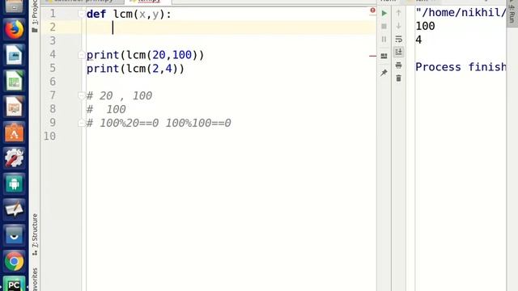Open Ubuntu Software from dock
Screen dimensions: 518x291
[x=14, y=133]
